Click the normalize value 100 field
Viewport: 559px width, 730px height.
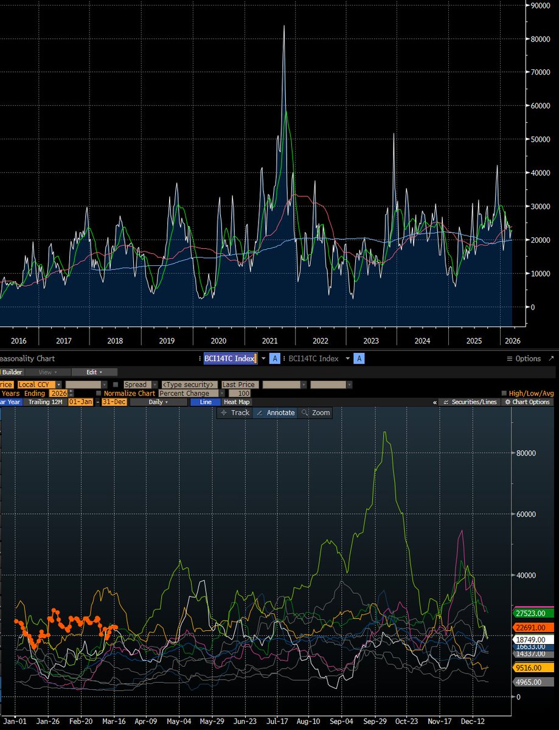(239, 394)
